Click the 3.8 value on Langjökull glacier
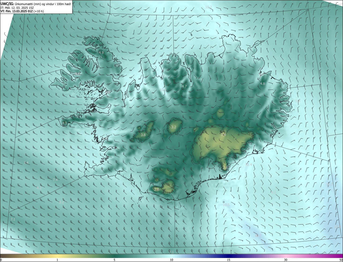 click(x=143, y=135)
